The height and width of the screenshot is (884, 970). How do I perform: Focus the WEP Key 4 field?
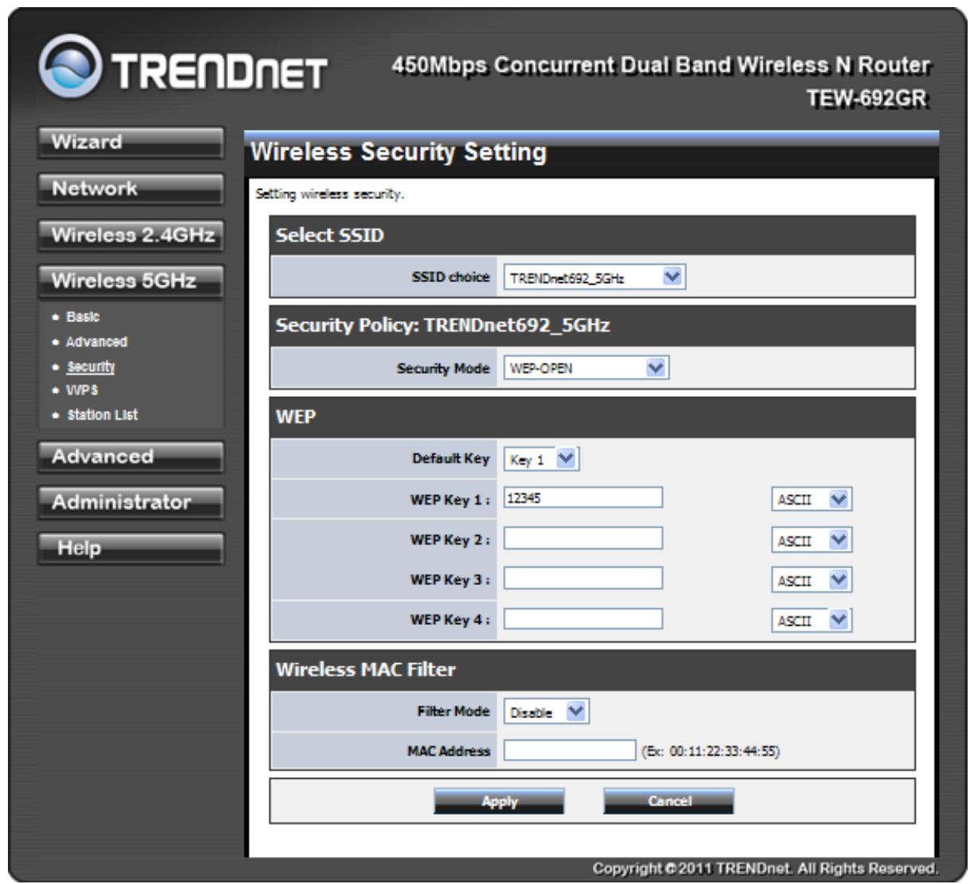click(583, 618)
